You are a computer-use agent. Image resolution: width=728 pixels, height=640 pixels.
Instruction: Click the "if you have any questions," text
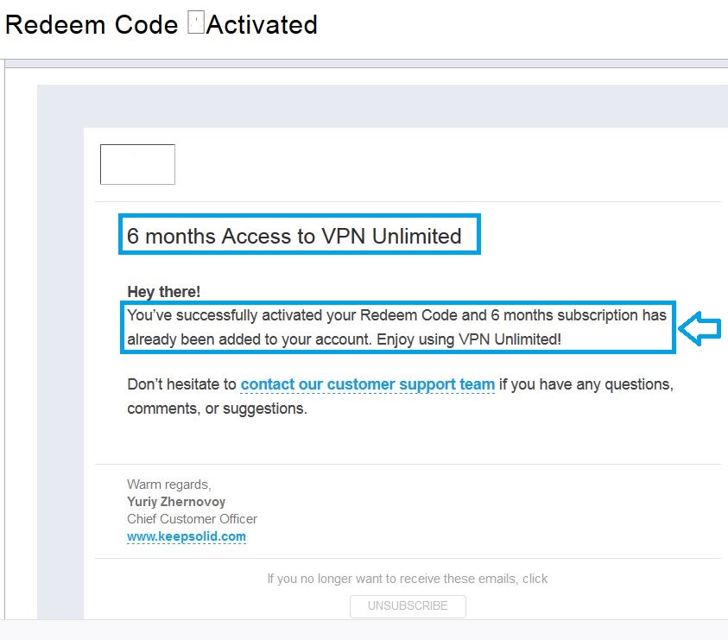(586, 384)
